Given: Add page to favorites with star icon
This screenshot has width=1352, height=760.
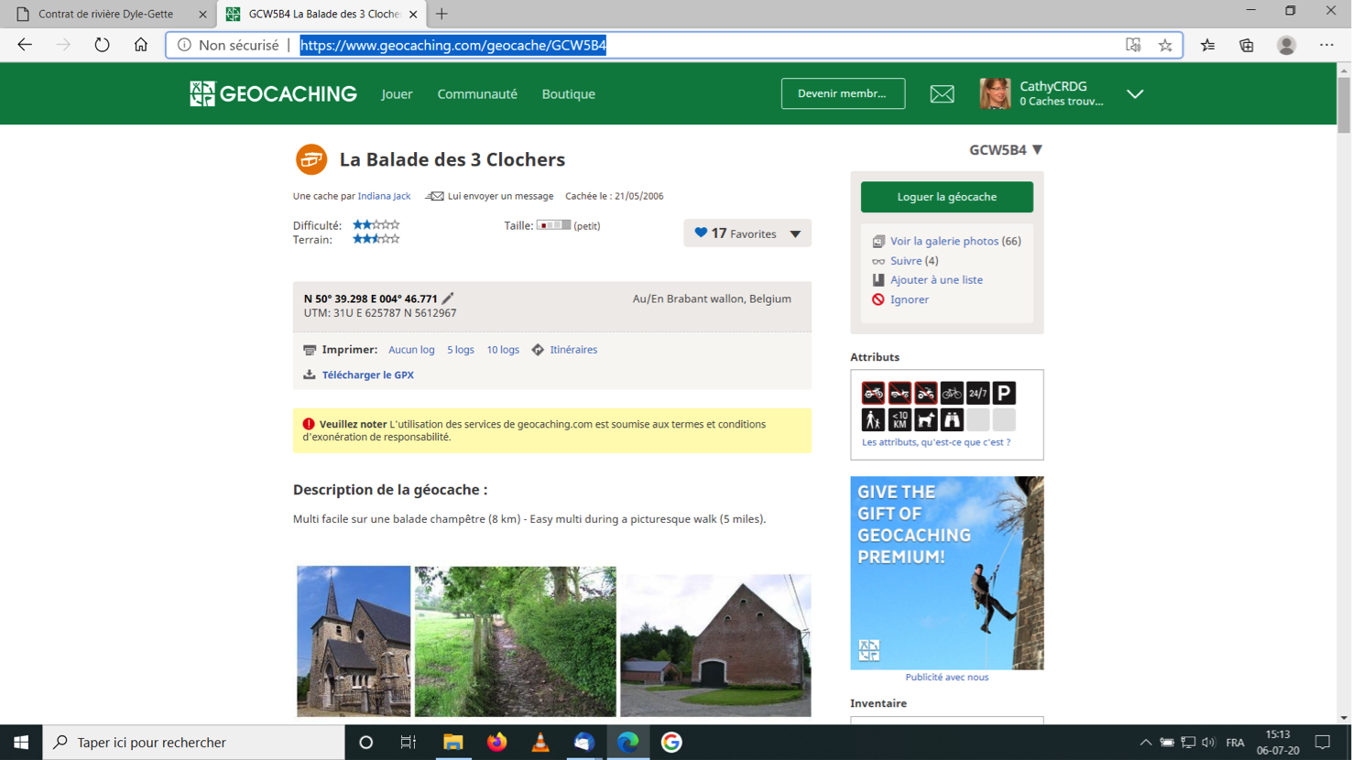Looking at the screenshot, I should (1165, 45).
